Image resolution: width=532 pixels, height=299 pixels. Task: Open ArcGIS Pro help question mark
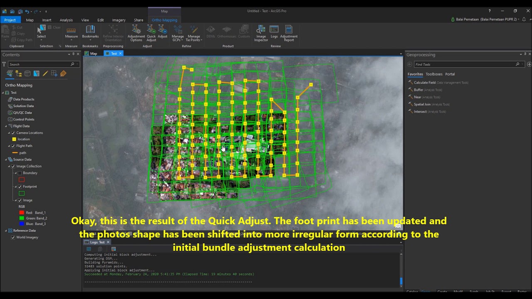coord(490,11)
